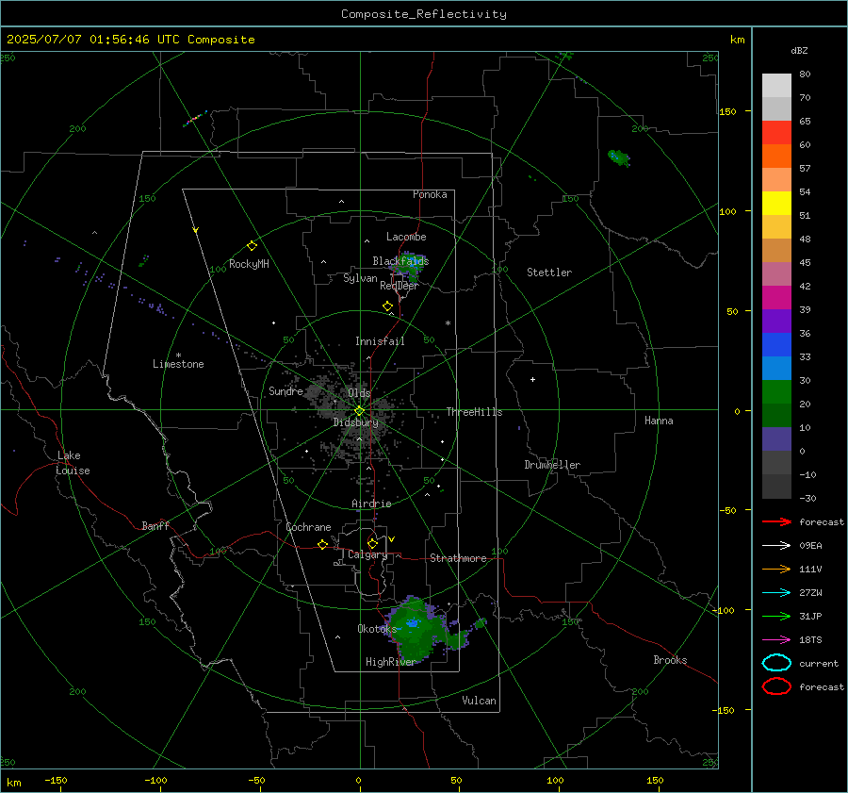
Task: Click the Composite_Reflectivity title
Action: pos(424,14)
